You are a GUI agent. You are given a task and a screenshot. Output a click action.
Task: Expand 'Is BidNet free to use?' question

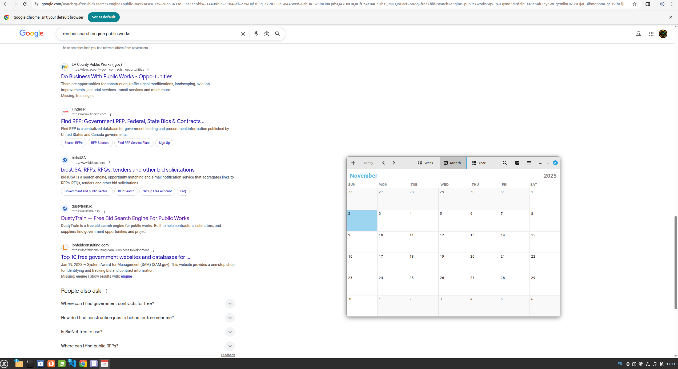(x=230, y=332)
